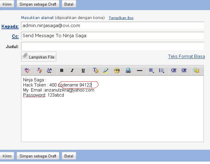Toggle italic formatting

pyautogui.click(x=72, y=70)
